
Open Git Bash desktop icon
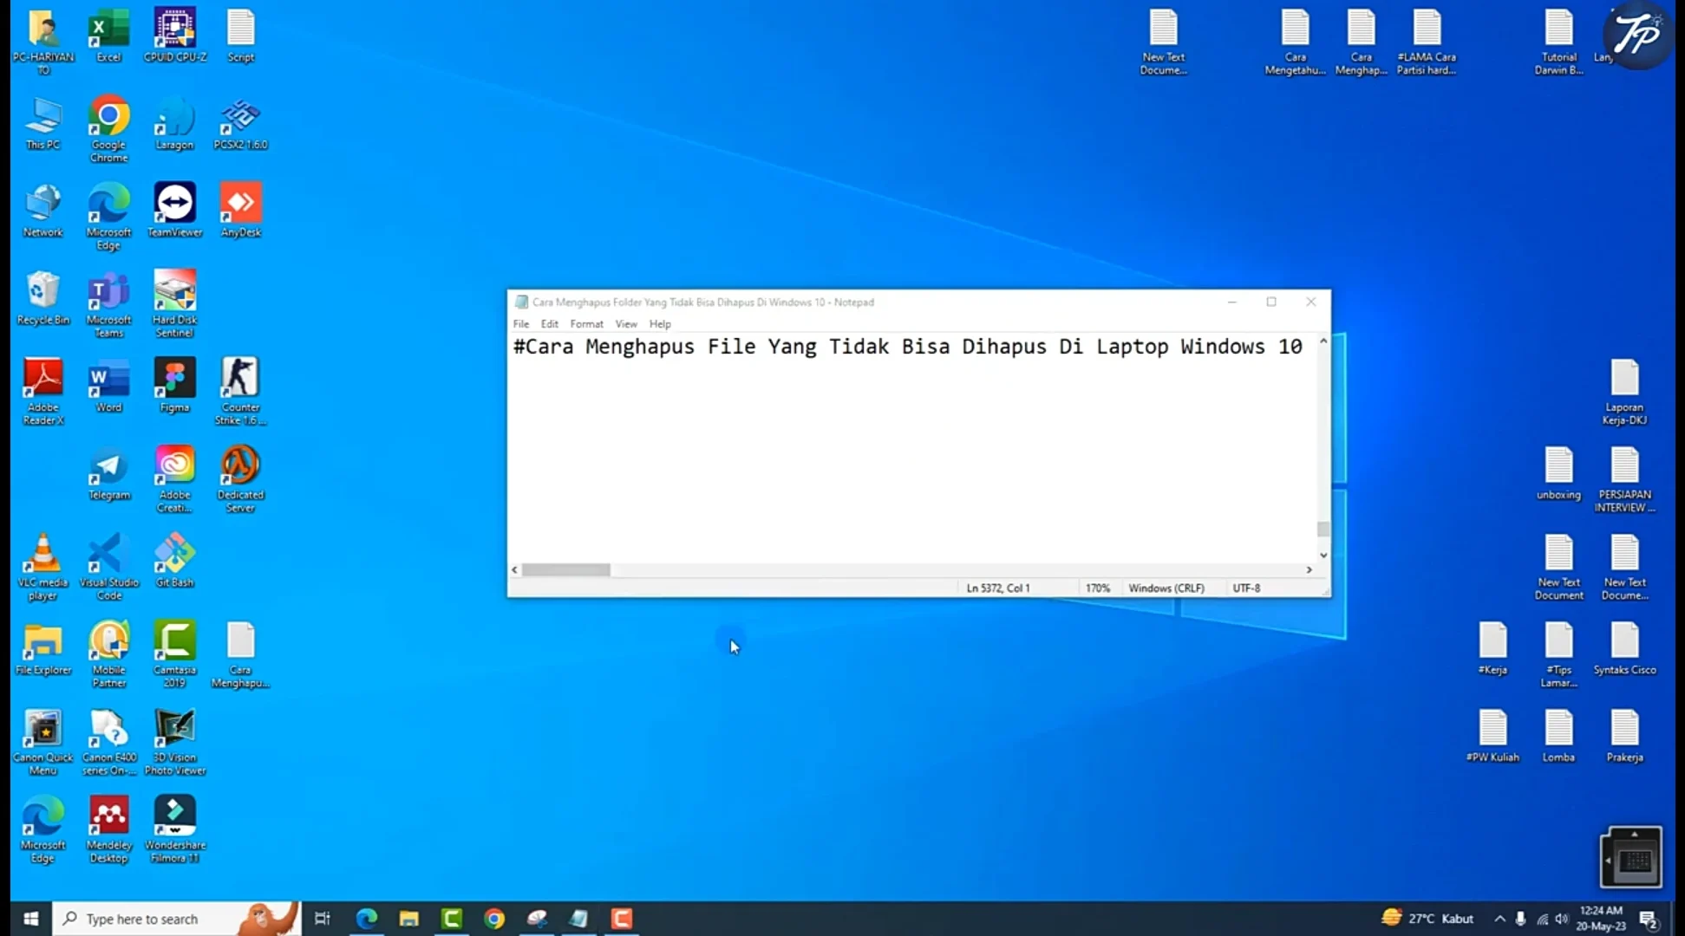[x=174, y=561]
